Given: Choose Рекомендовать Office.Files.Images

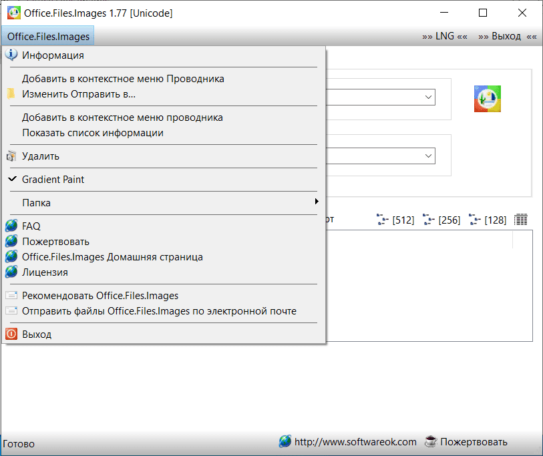Looking at the screenshot, I should (164, 296).
